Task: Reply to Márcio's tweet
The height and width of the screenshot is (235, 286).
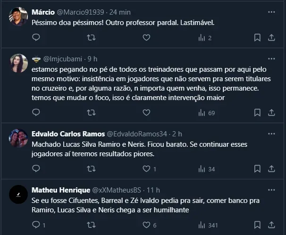Action: 36,37
